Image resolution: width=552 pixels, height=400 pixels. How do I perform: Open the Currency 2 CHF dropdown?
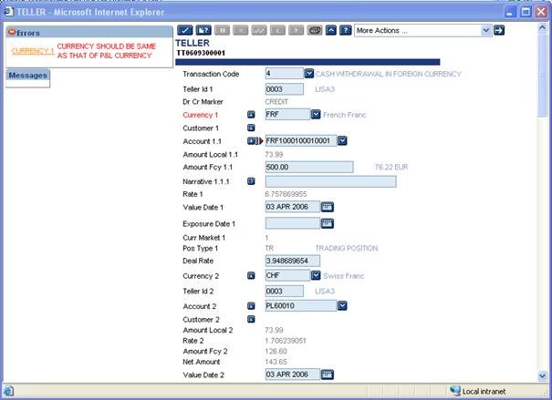(317, 275)
